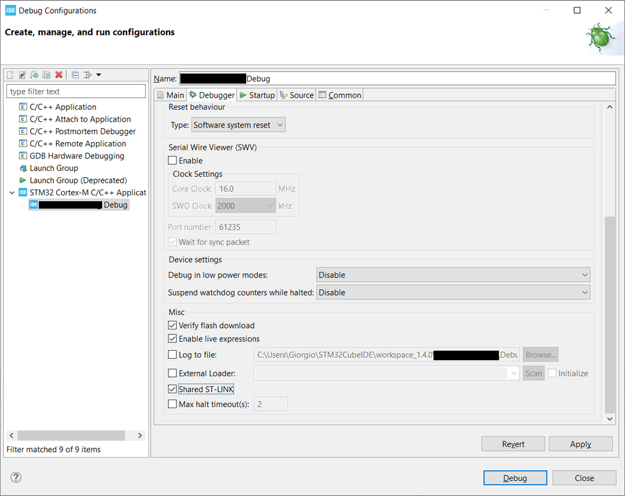This screenshot has height=496, width=625.
Task: Click the Apply button
Action: 581,444
